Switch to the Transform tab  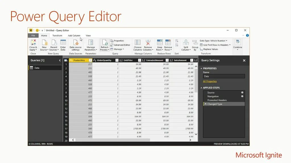pos(57,35)
